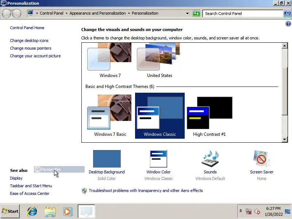The width and height of the screenshot is (292, 219).
Task: Click the desktop monitor tray icon
Action: click(x=288, y=211)
